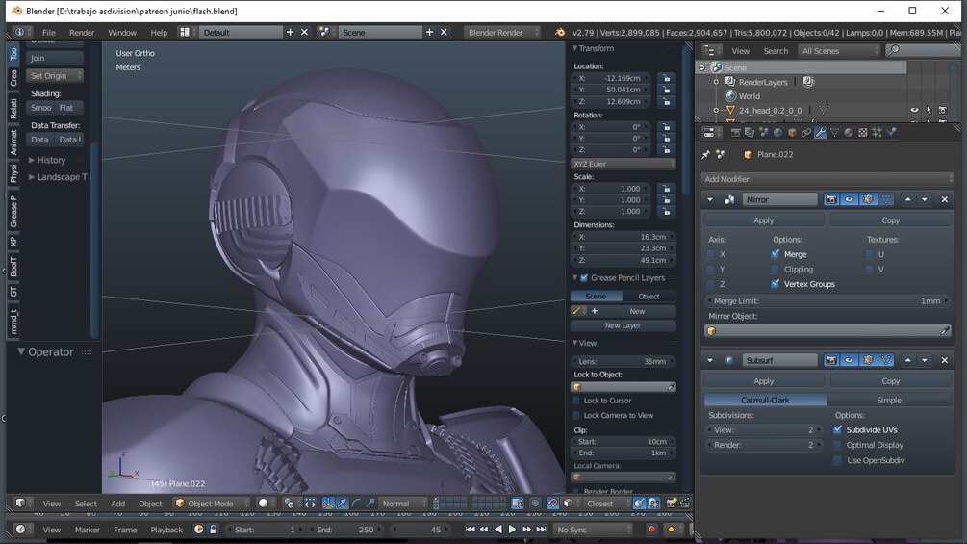Open the Object Mode selector dropdown
The width and height of the screenshot is (967, 544).
tap(212, 504)
